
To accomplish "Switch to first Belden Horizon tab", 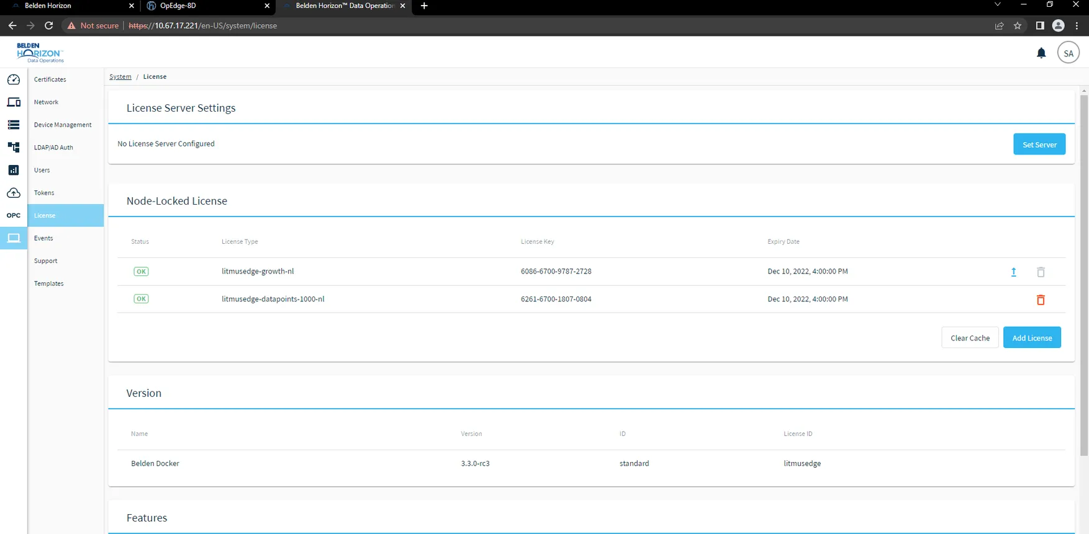I will coord(71,6).
